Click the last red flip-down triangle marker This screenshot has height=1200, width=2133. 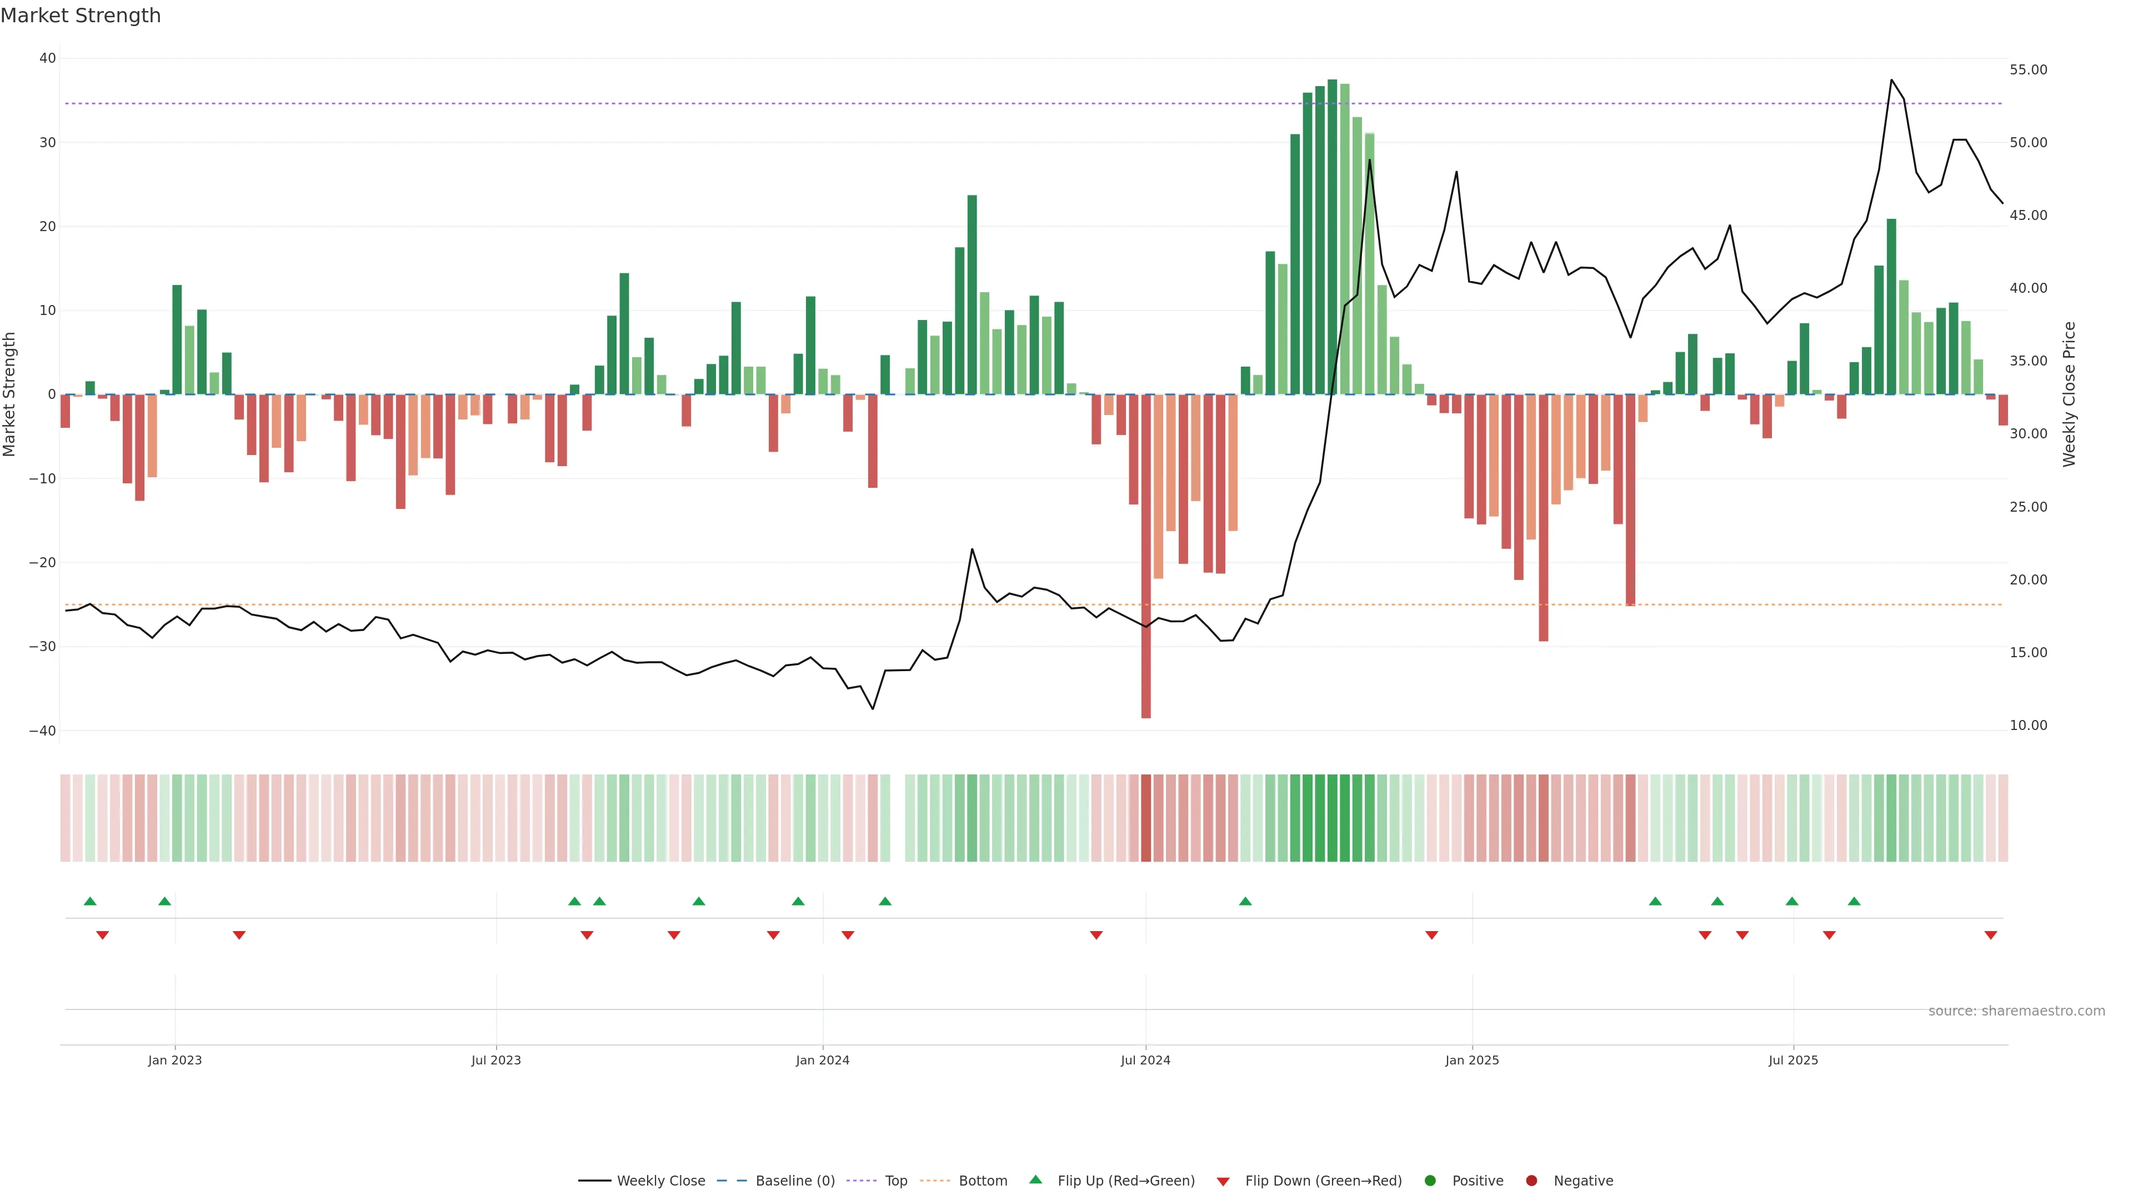[x=1991, y=935]
